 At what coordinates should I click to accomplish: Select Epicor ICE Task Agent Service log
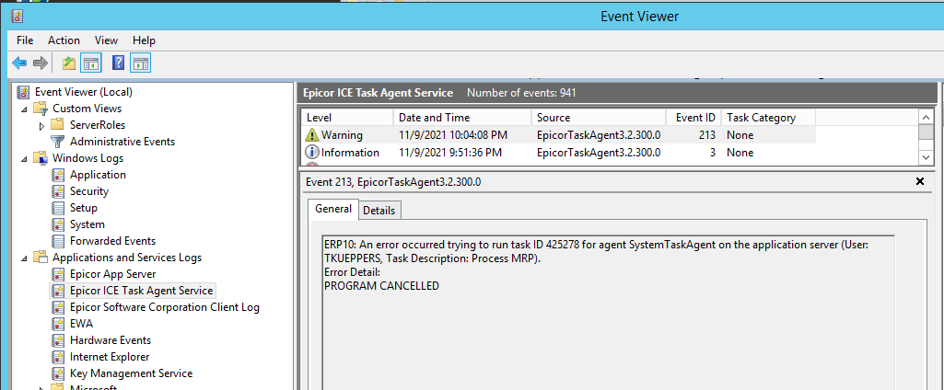click(142, 291)
